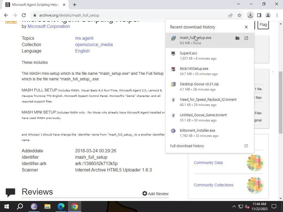Open full download history external icon
This screenshot has width=283, height=212.
(x=246, y=146)
